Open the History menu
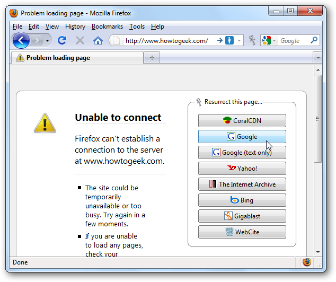The image size is (336, 282). tap(75, 27)
